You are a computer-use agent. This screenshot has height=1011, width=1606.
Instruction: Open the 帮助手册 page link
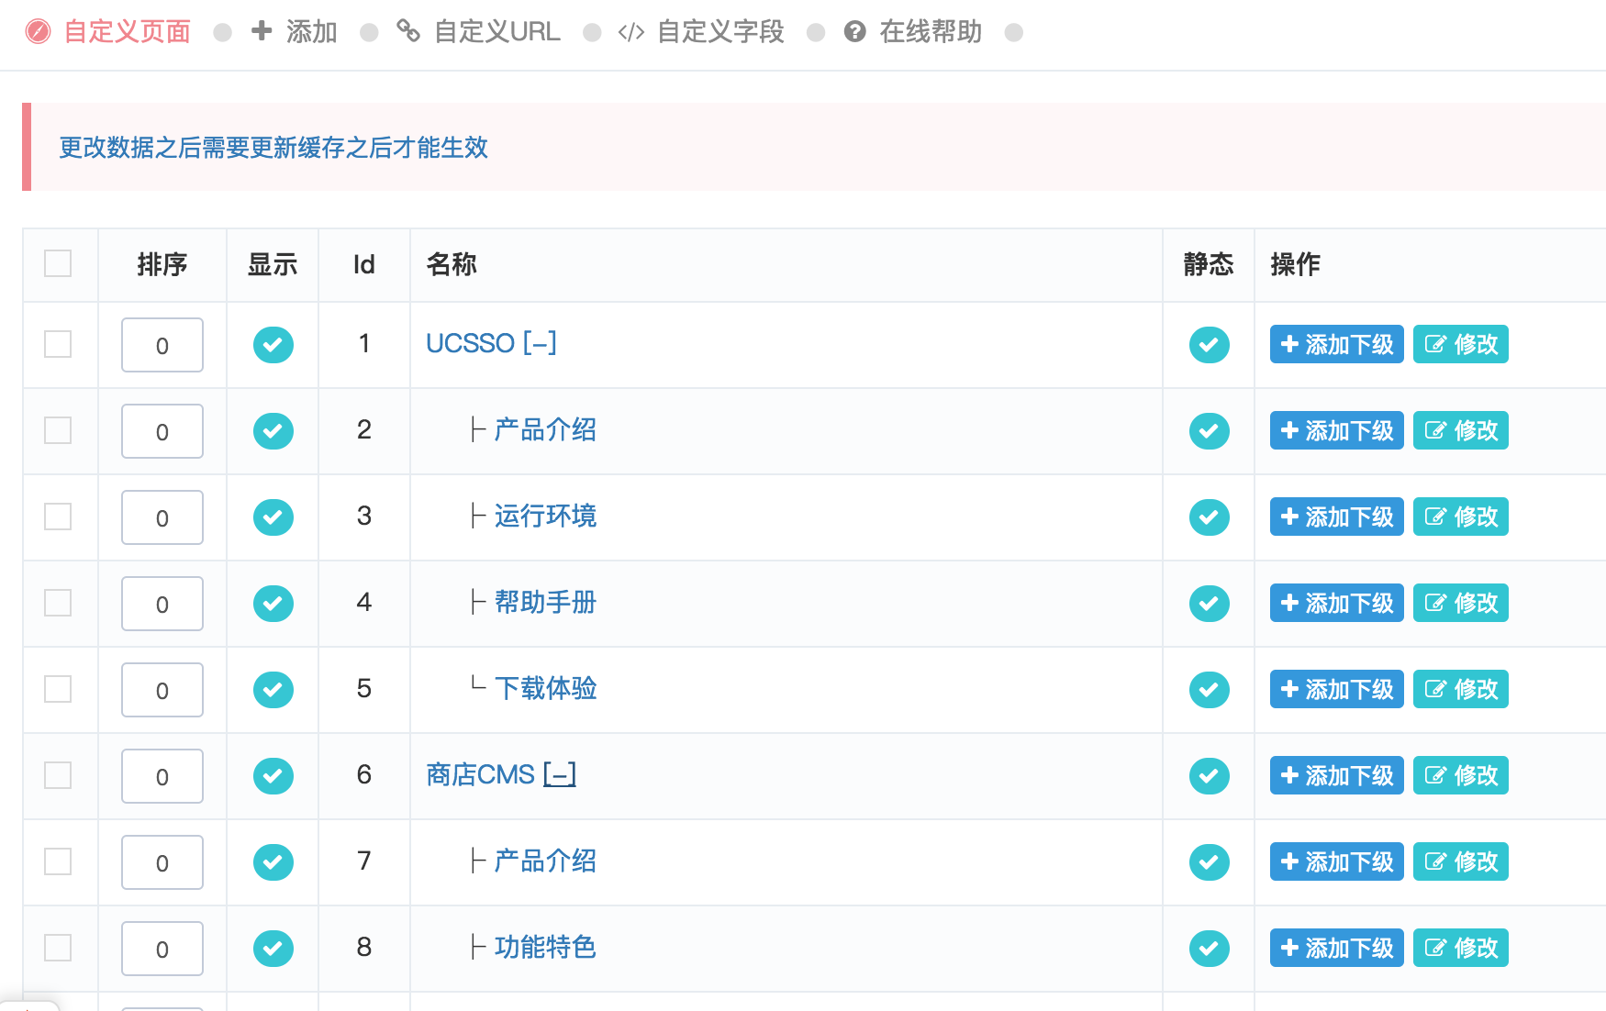coord(546,602)
